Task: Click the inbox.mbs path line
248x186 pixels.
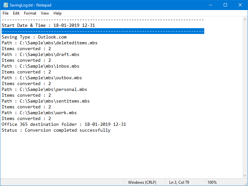Action: pyautogui.click(x=41, y=66)
